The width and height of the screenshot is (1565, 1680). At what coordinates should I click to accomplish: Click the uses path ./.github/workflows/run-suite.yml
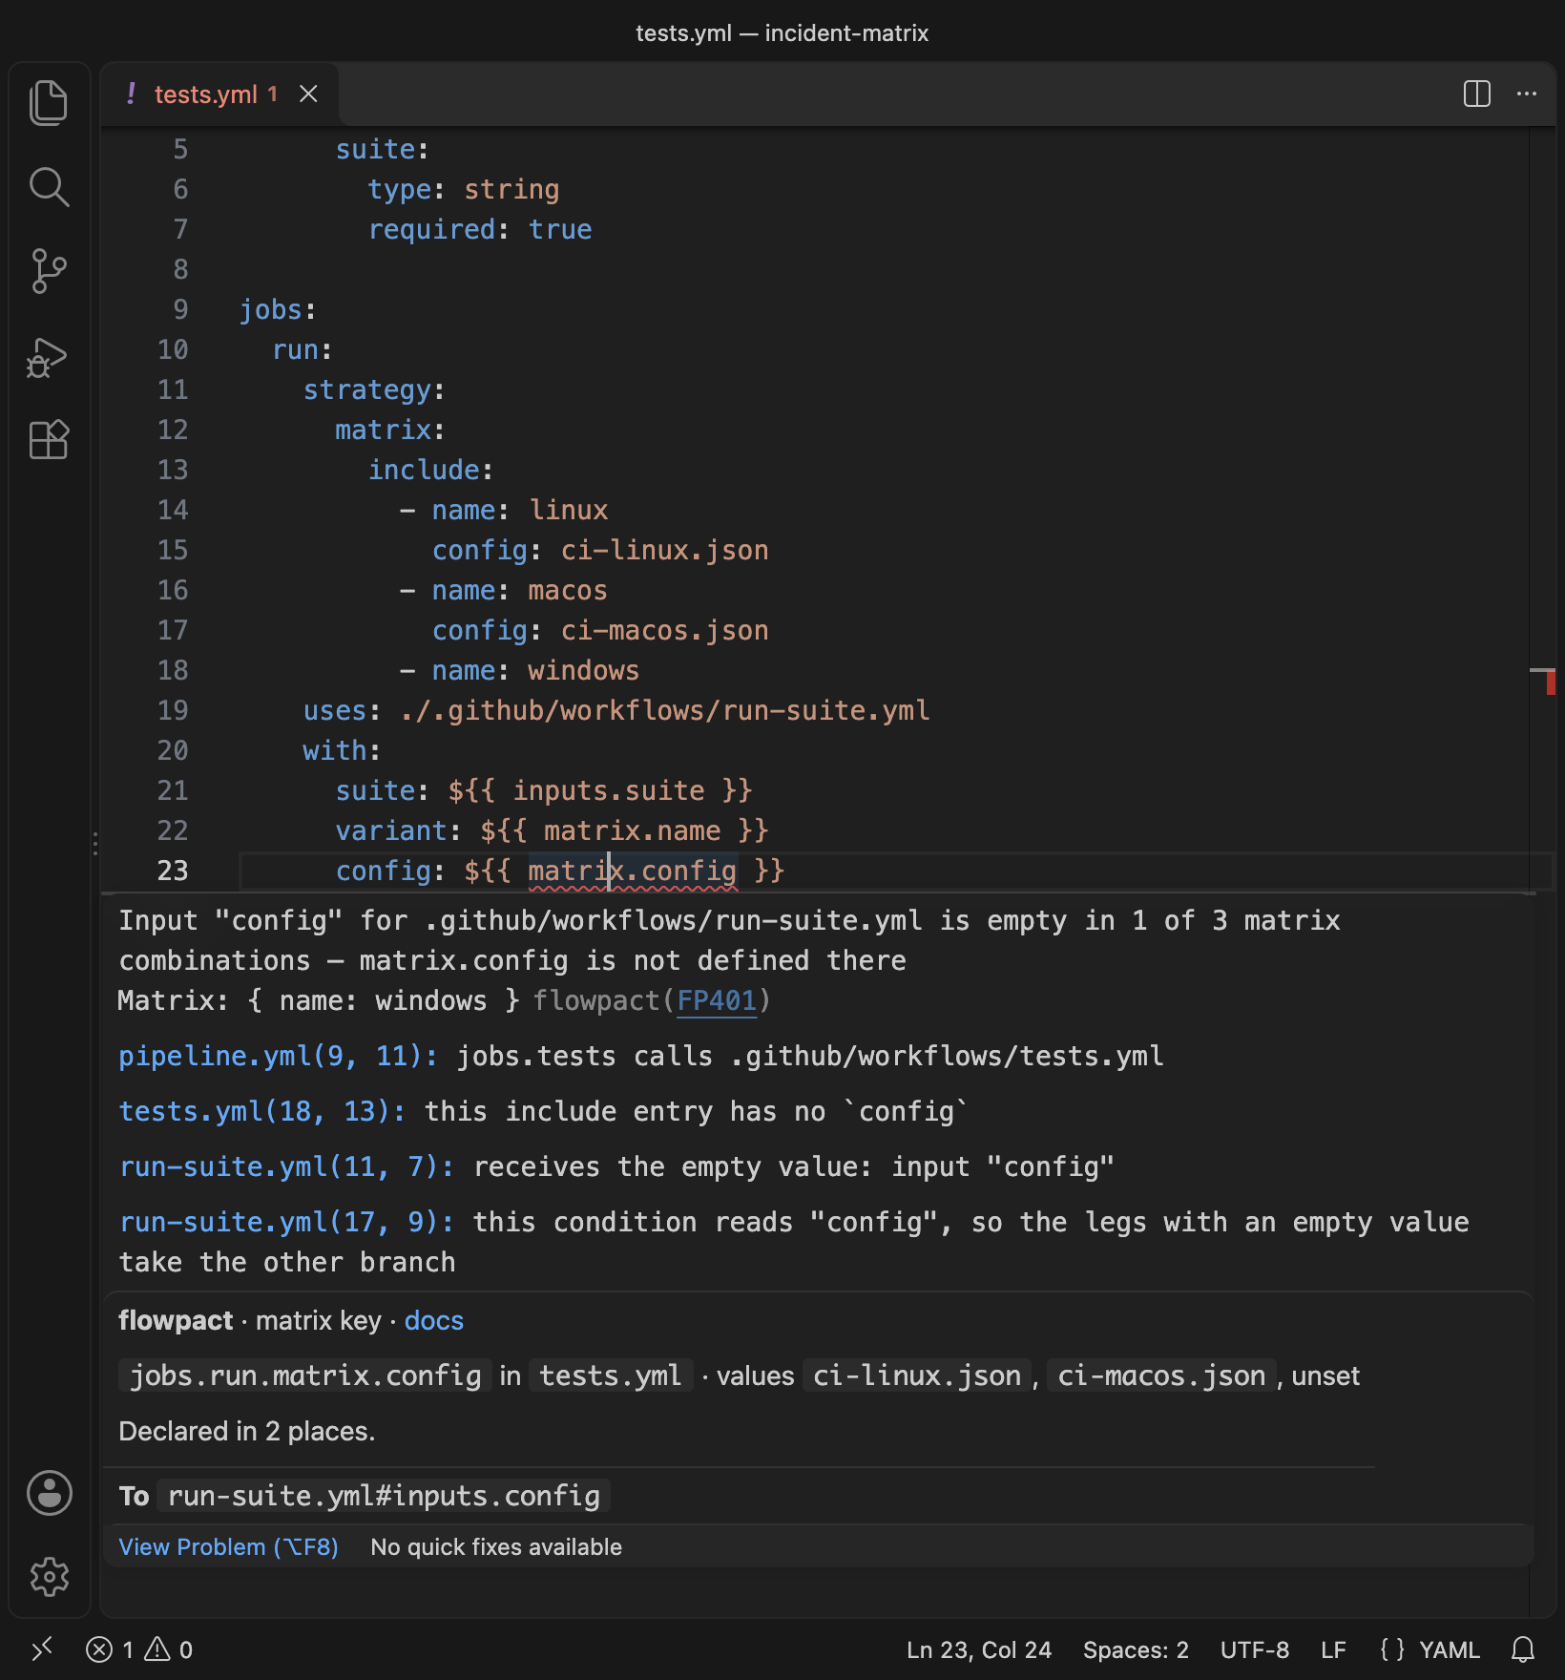click(665, 710)
